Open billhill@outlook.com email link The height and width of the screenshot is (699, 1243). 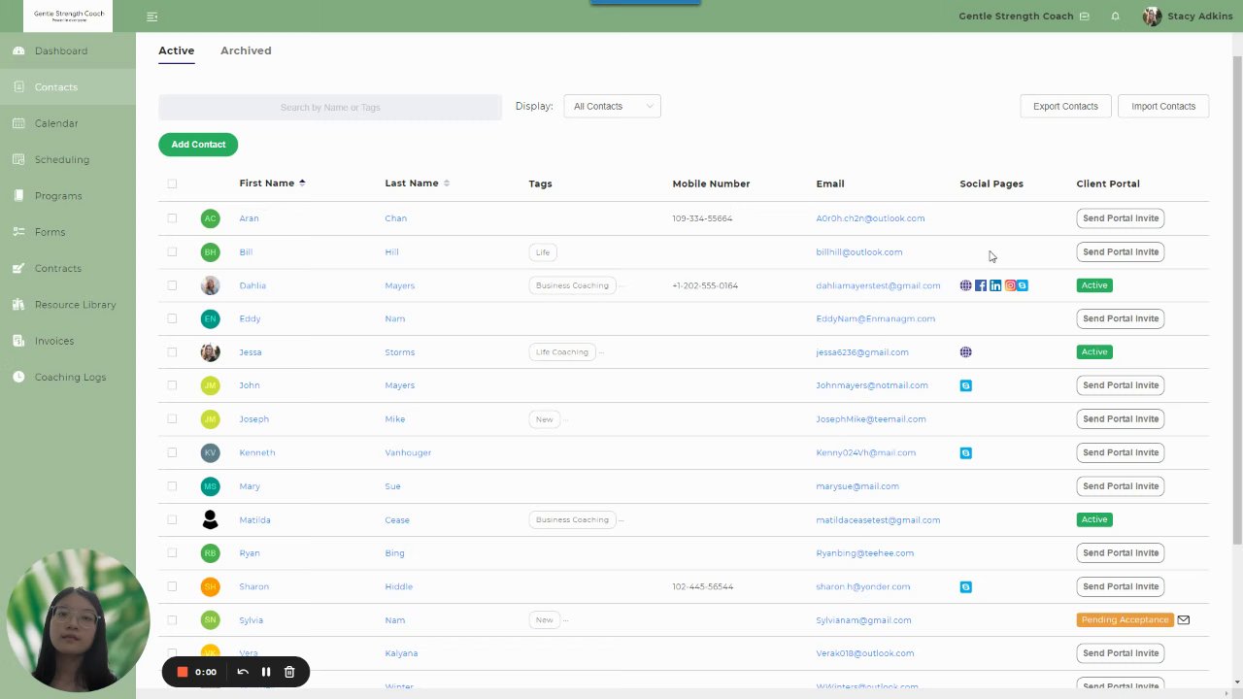[x=859, y=252]
